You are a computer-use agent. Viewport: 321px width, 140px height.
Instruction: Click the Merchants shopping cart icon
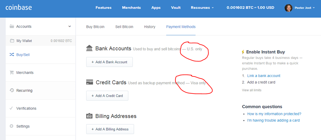pos(12,72)
